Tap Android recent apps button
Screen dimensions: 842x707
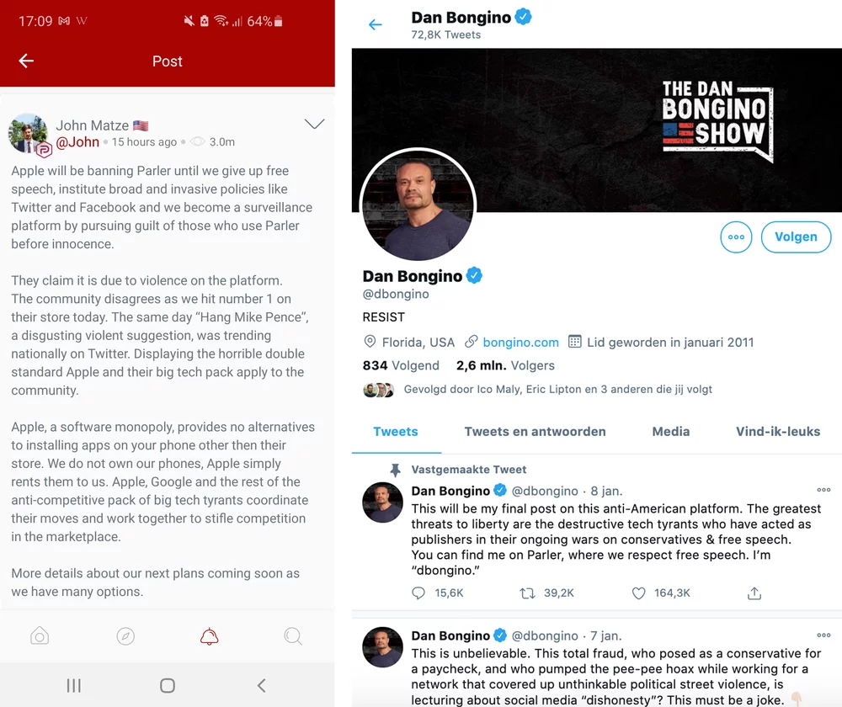(73, 685)
